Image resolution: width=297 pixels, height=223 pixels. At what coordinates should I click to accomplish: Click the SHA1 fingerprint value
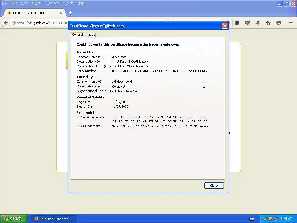pos(160,126)
